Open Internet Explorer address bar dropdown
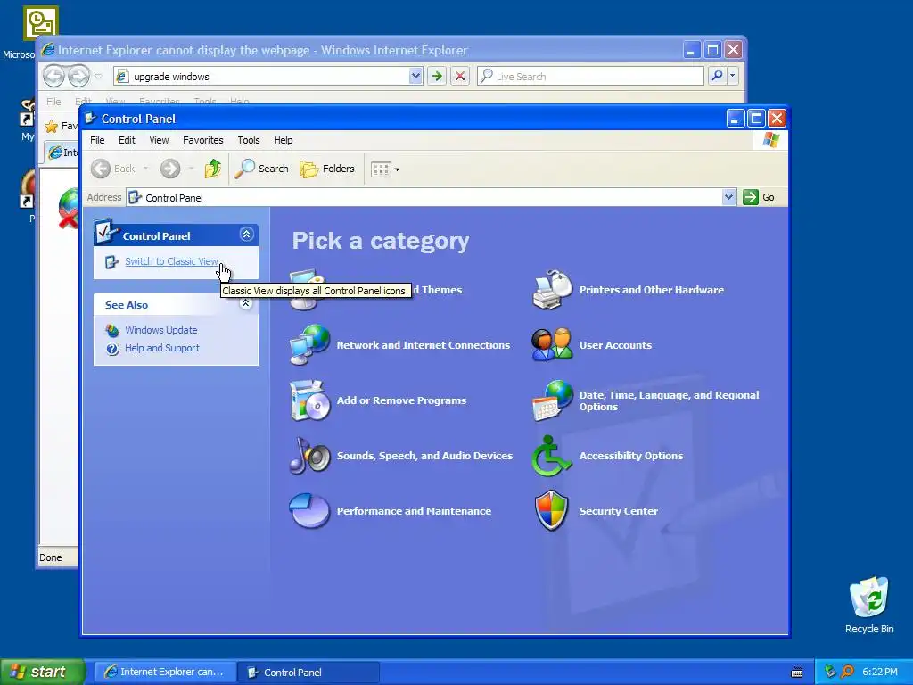913x685 pixels. pyautogui.click(x=415, y=76)
